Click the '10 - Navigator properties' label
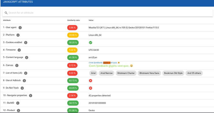The height and width of the screenshot is (113, 214). [15, 96]
